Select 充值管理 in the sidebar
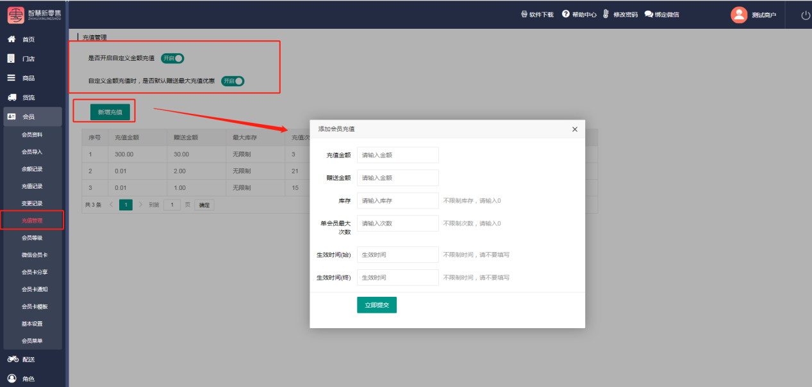Viewport: 812px width, 387px height. 32,221
